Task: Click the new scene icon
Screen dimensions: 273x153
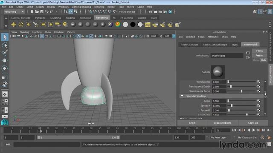Action: point(32,11)
